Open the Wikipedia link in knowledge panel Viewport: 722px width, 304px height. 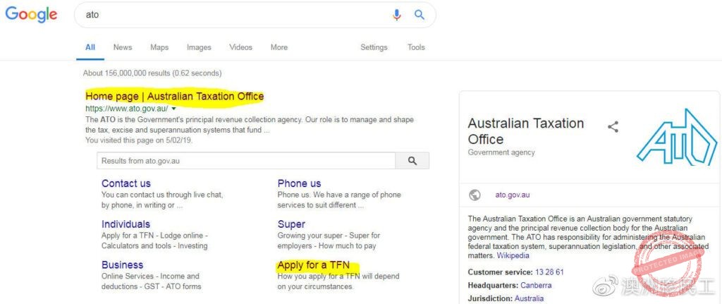[x=513, y=255]
